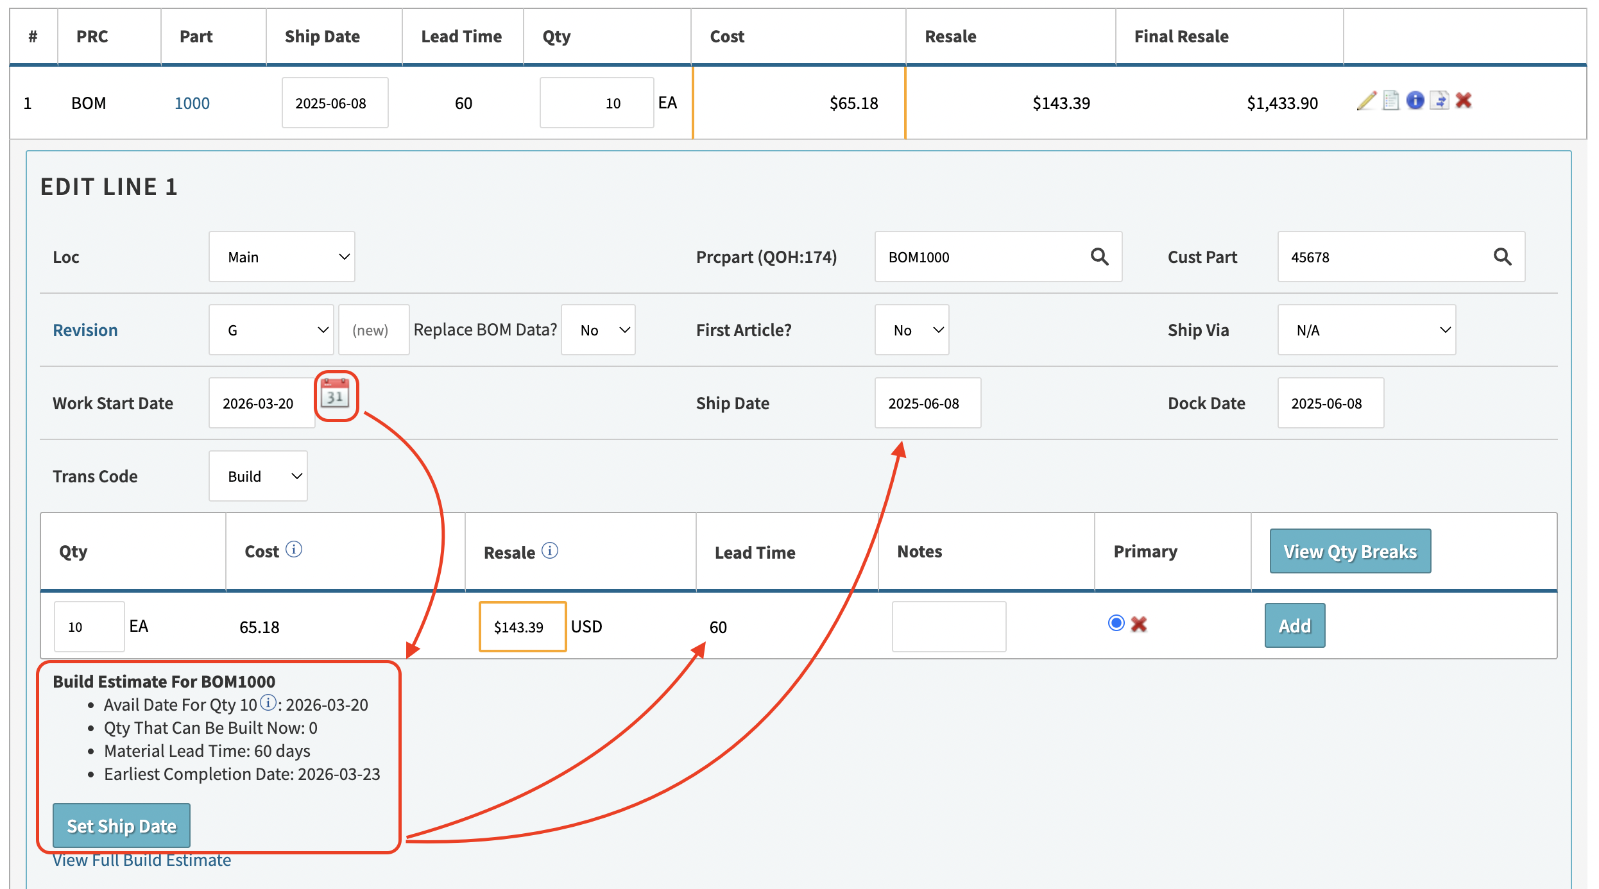1599x889 pixels.
Task: Delete line 1 using the top red X
Action: pyautogui.click(x=1464, y=101)
